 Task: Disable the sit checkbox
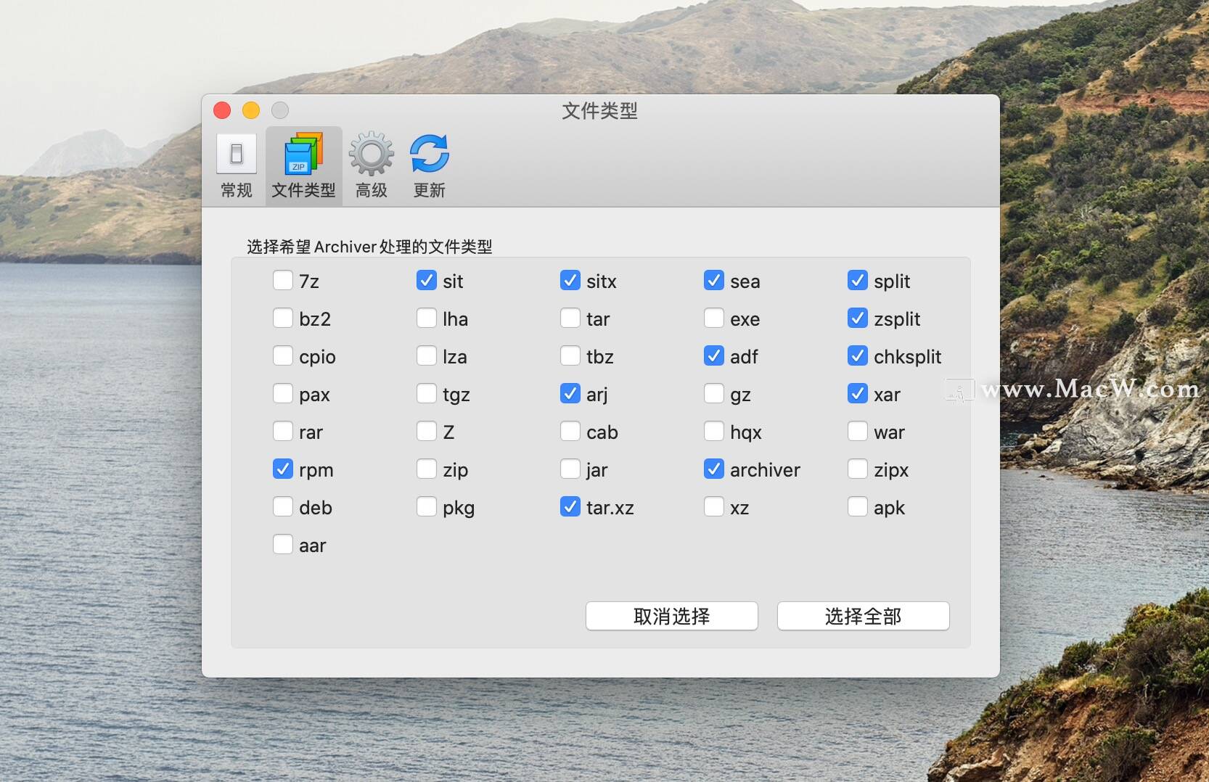[x=427, y=280]
